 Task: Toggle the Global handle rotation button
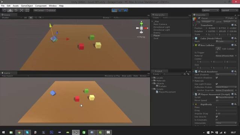[x=51, y=10]
